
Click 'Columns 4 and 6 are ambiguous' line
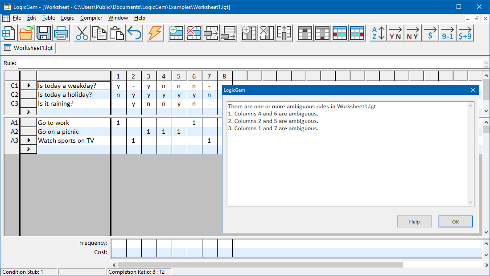[x=273, y=114]
